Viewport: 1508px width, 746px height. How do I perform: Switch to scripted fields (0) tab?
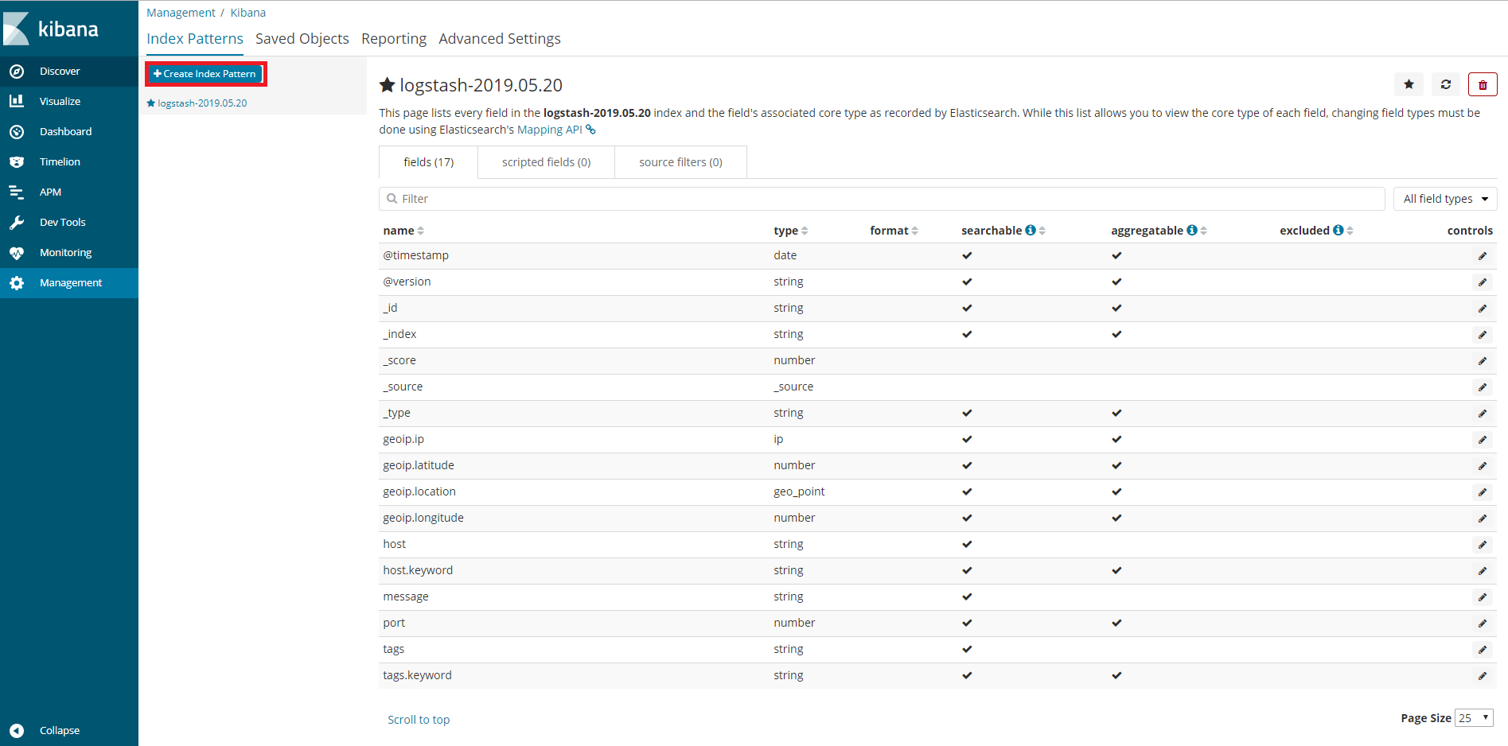[546, 162]
